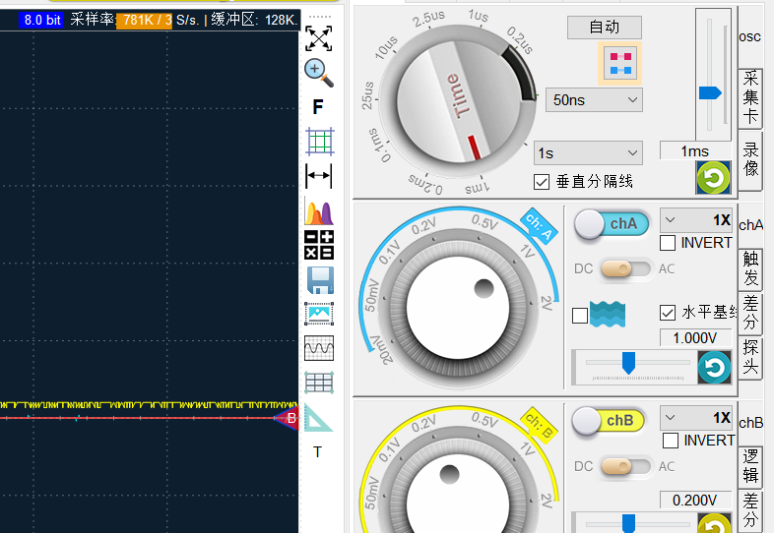Select the horizontal cursor measurement icon
Viewport: 774px width, 533px height.
[x=319, y=175]
